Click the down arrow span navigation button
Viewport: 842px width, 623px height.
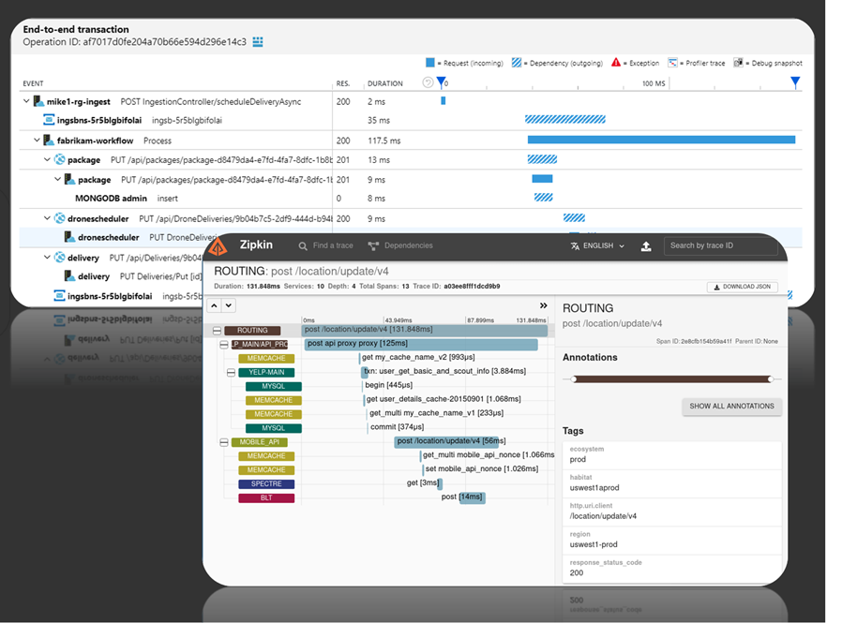click(x=229, y=305)
